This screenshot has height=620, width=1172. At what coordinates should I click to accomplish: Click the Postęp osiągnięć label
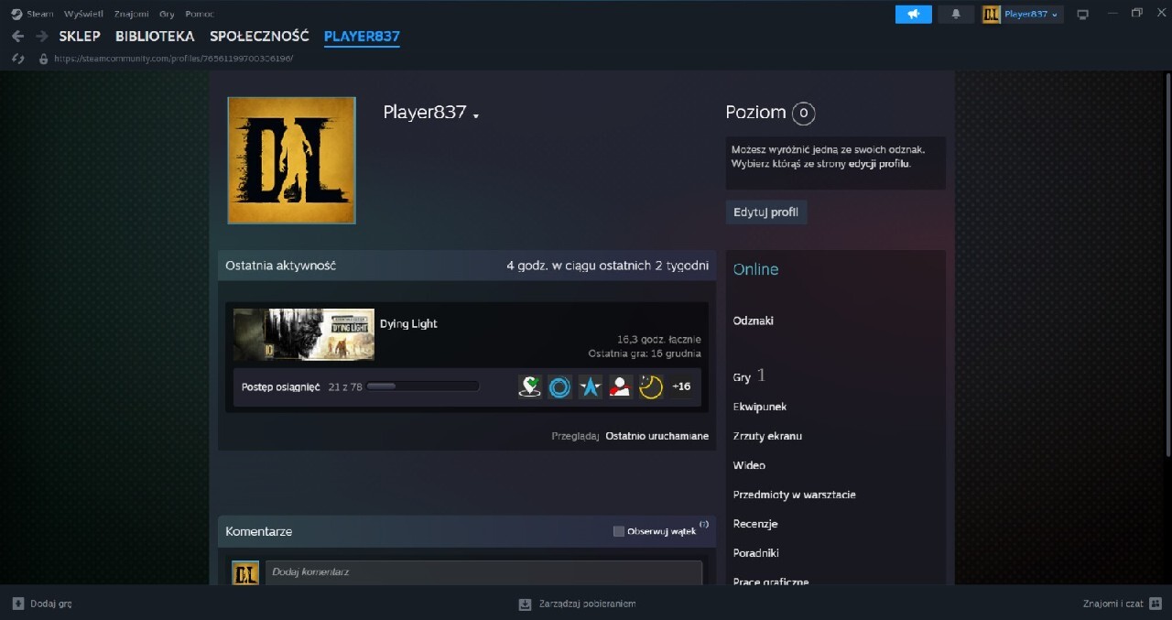[x=281, y=386]
